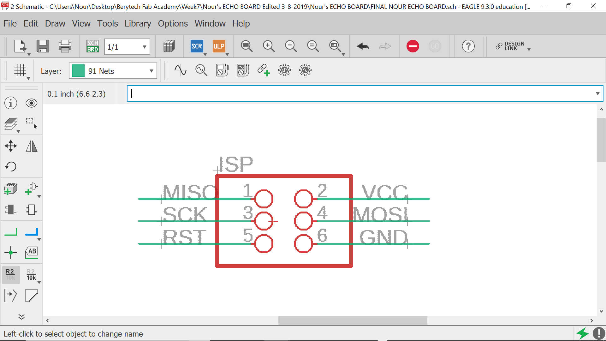Select the Label tool with AB icon
Screen dimensions: 606x341
(x=31, y=252)
